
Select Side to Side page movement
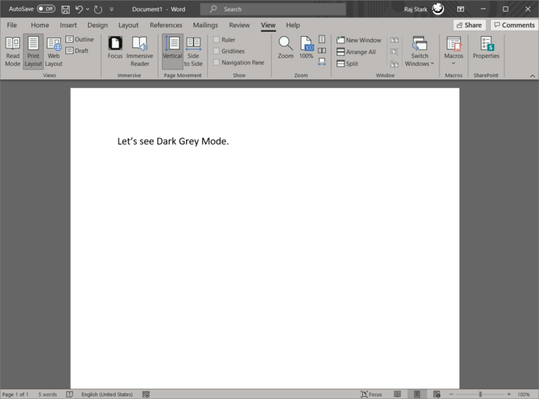[193, 52]
